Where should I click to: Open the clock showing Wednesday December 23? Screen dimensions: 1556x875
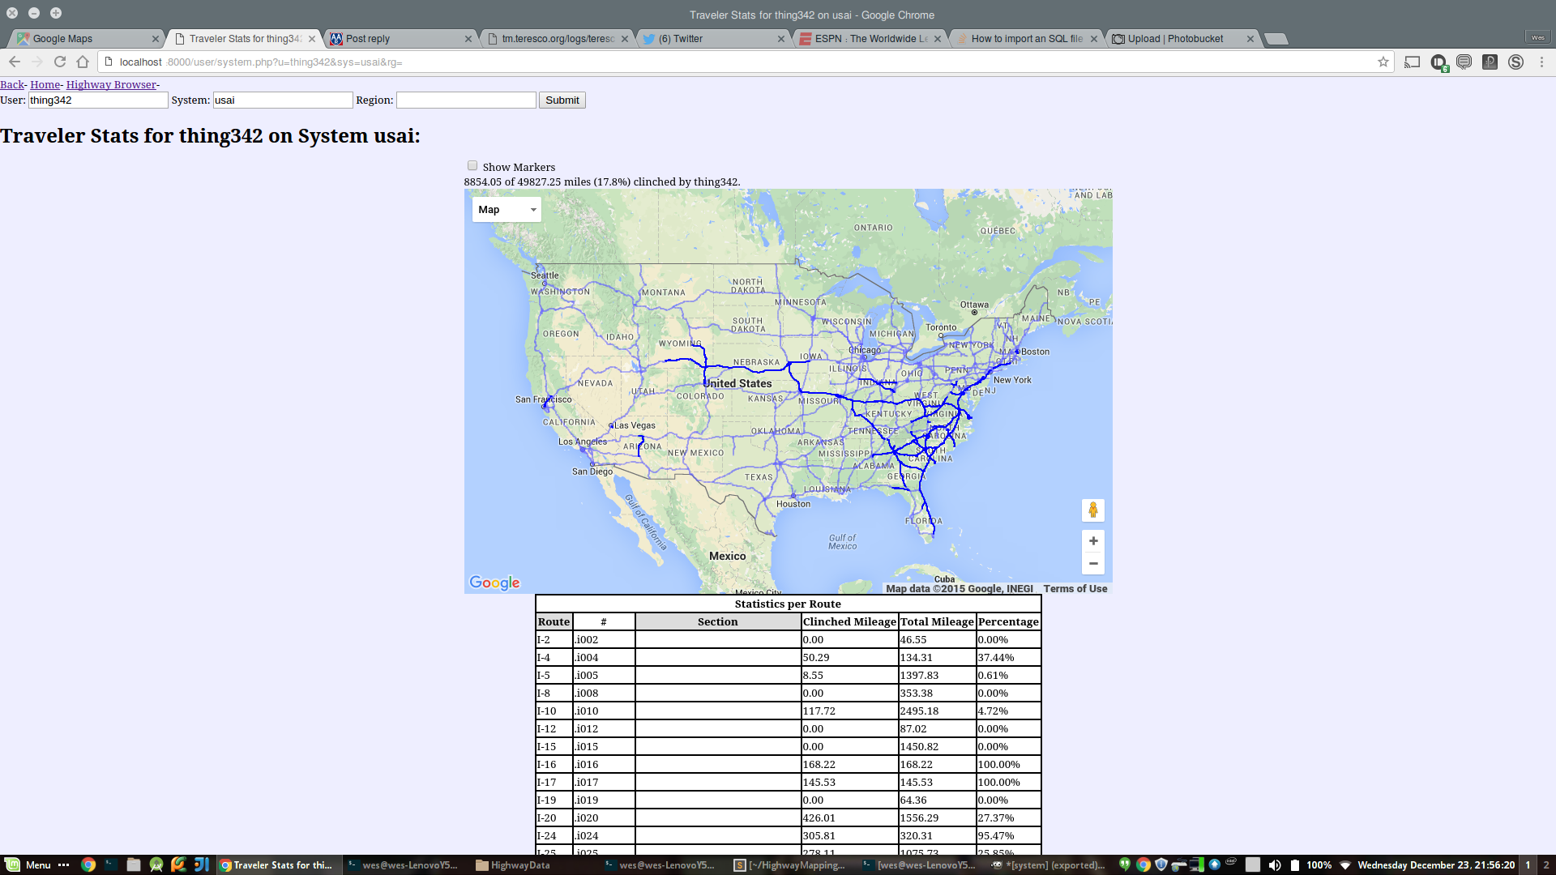point(1436,864)
